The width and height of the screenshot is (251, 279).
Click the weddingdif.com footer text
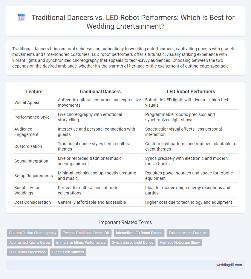pos(229,265)
